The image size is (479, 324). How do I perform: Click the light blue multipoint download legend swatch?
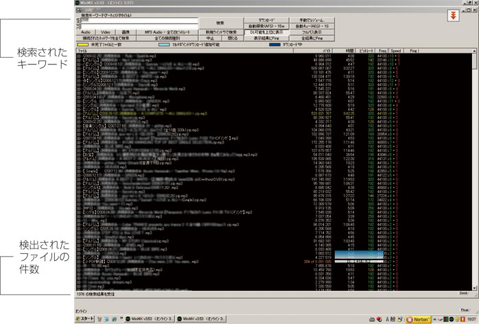(x=164, y=45)
